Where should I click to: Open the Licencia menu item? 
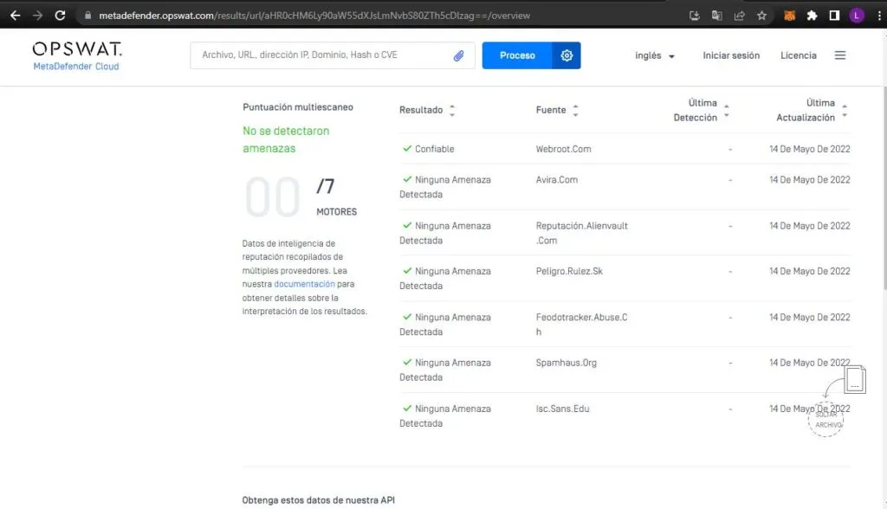coord(797,55)
